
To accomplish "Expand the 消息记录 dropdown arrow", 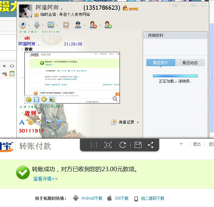I will (x=138, y=122).
